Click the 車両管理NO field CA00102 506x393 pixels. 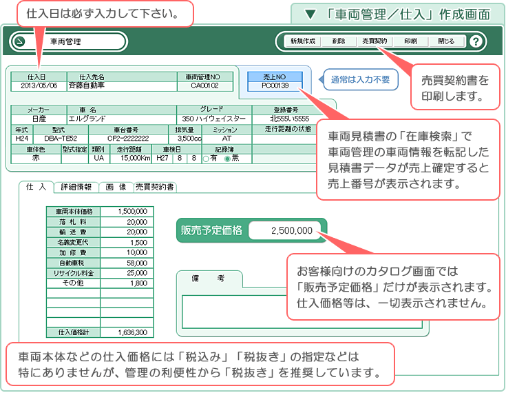(x=205, y=86)
